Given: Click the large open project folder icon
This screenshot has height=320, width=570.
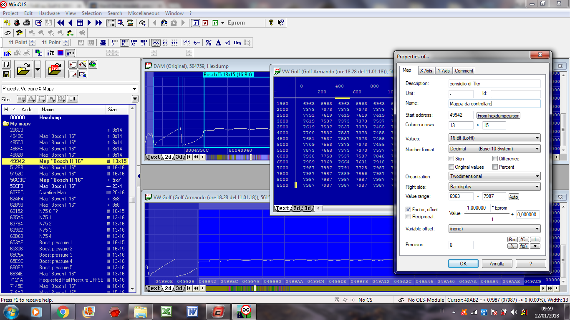Looking at the screenshot, I should point(24,69).
